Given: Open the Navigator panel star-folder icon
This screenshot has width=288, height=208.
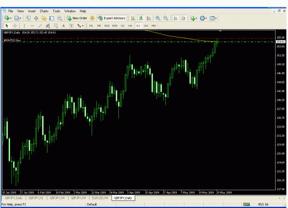Looking at the screenshot, I should click(x=44, y=18).
